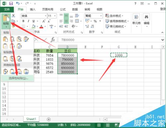
Task: Click the Decrease Decimal icon
Action: click(92, 26)
